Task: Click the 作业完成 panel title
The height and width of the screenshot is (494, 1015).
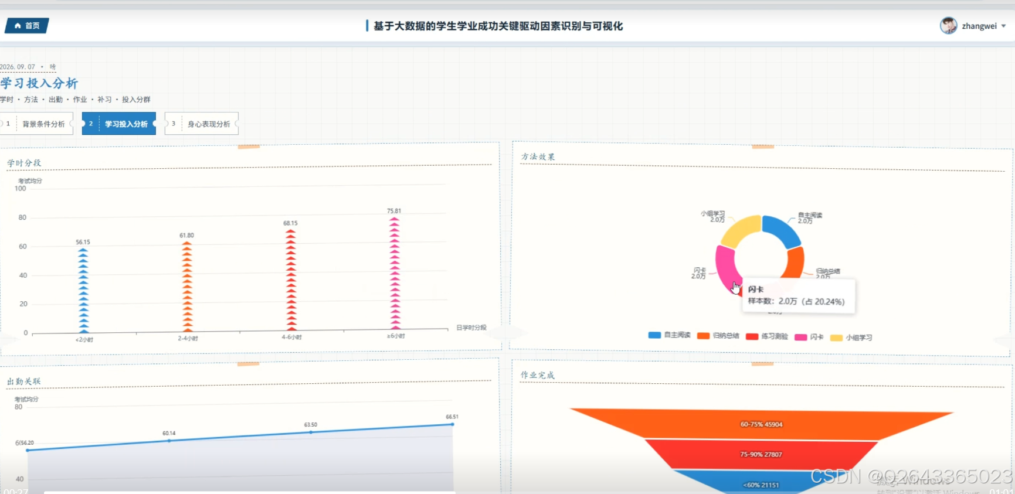Action: [x=538, y=375]
